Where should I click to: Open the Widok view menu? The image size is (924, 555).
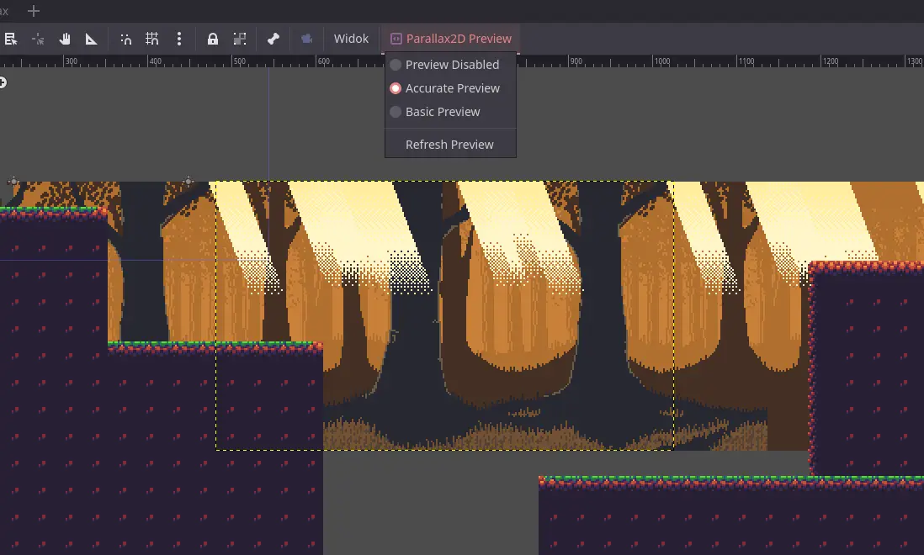[x=351, y=39]
